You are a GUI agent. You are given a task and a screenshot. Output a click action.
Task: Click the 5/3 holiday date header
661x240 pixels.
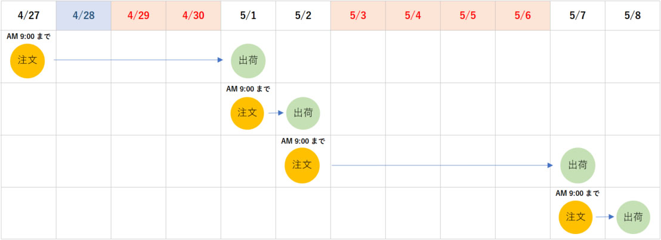click(x=358, y=16)
